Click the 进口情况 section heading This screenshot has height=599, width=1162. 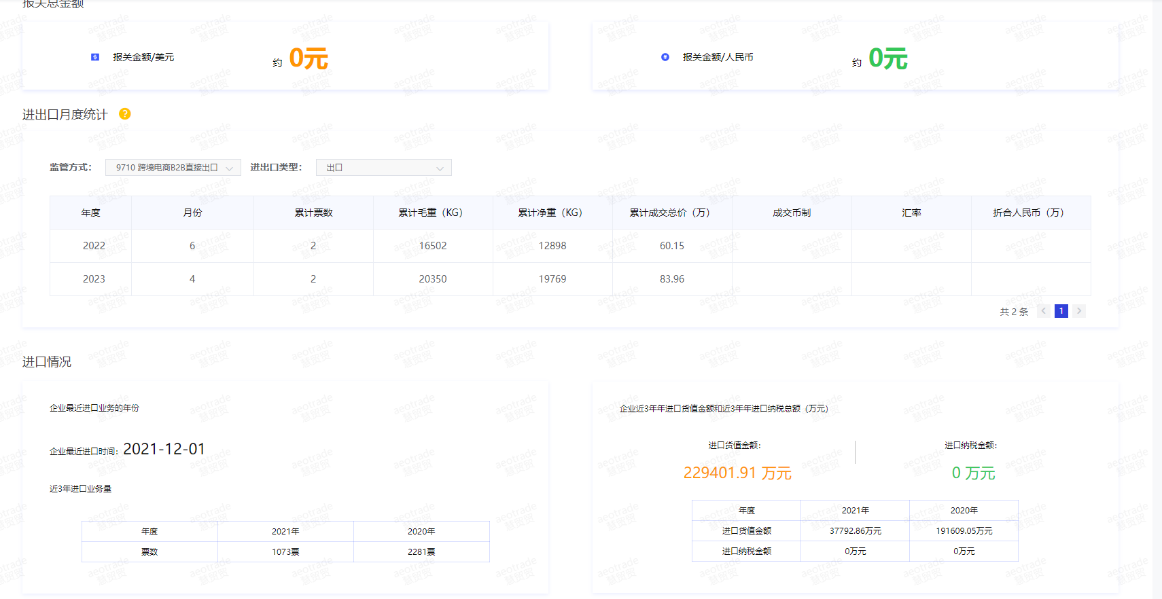47,362
